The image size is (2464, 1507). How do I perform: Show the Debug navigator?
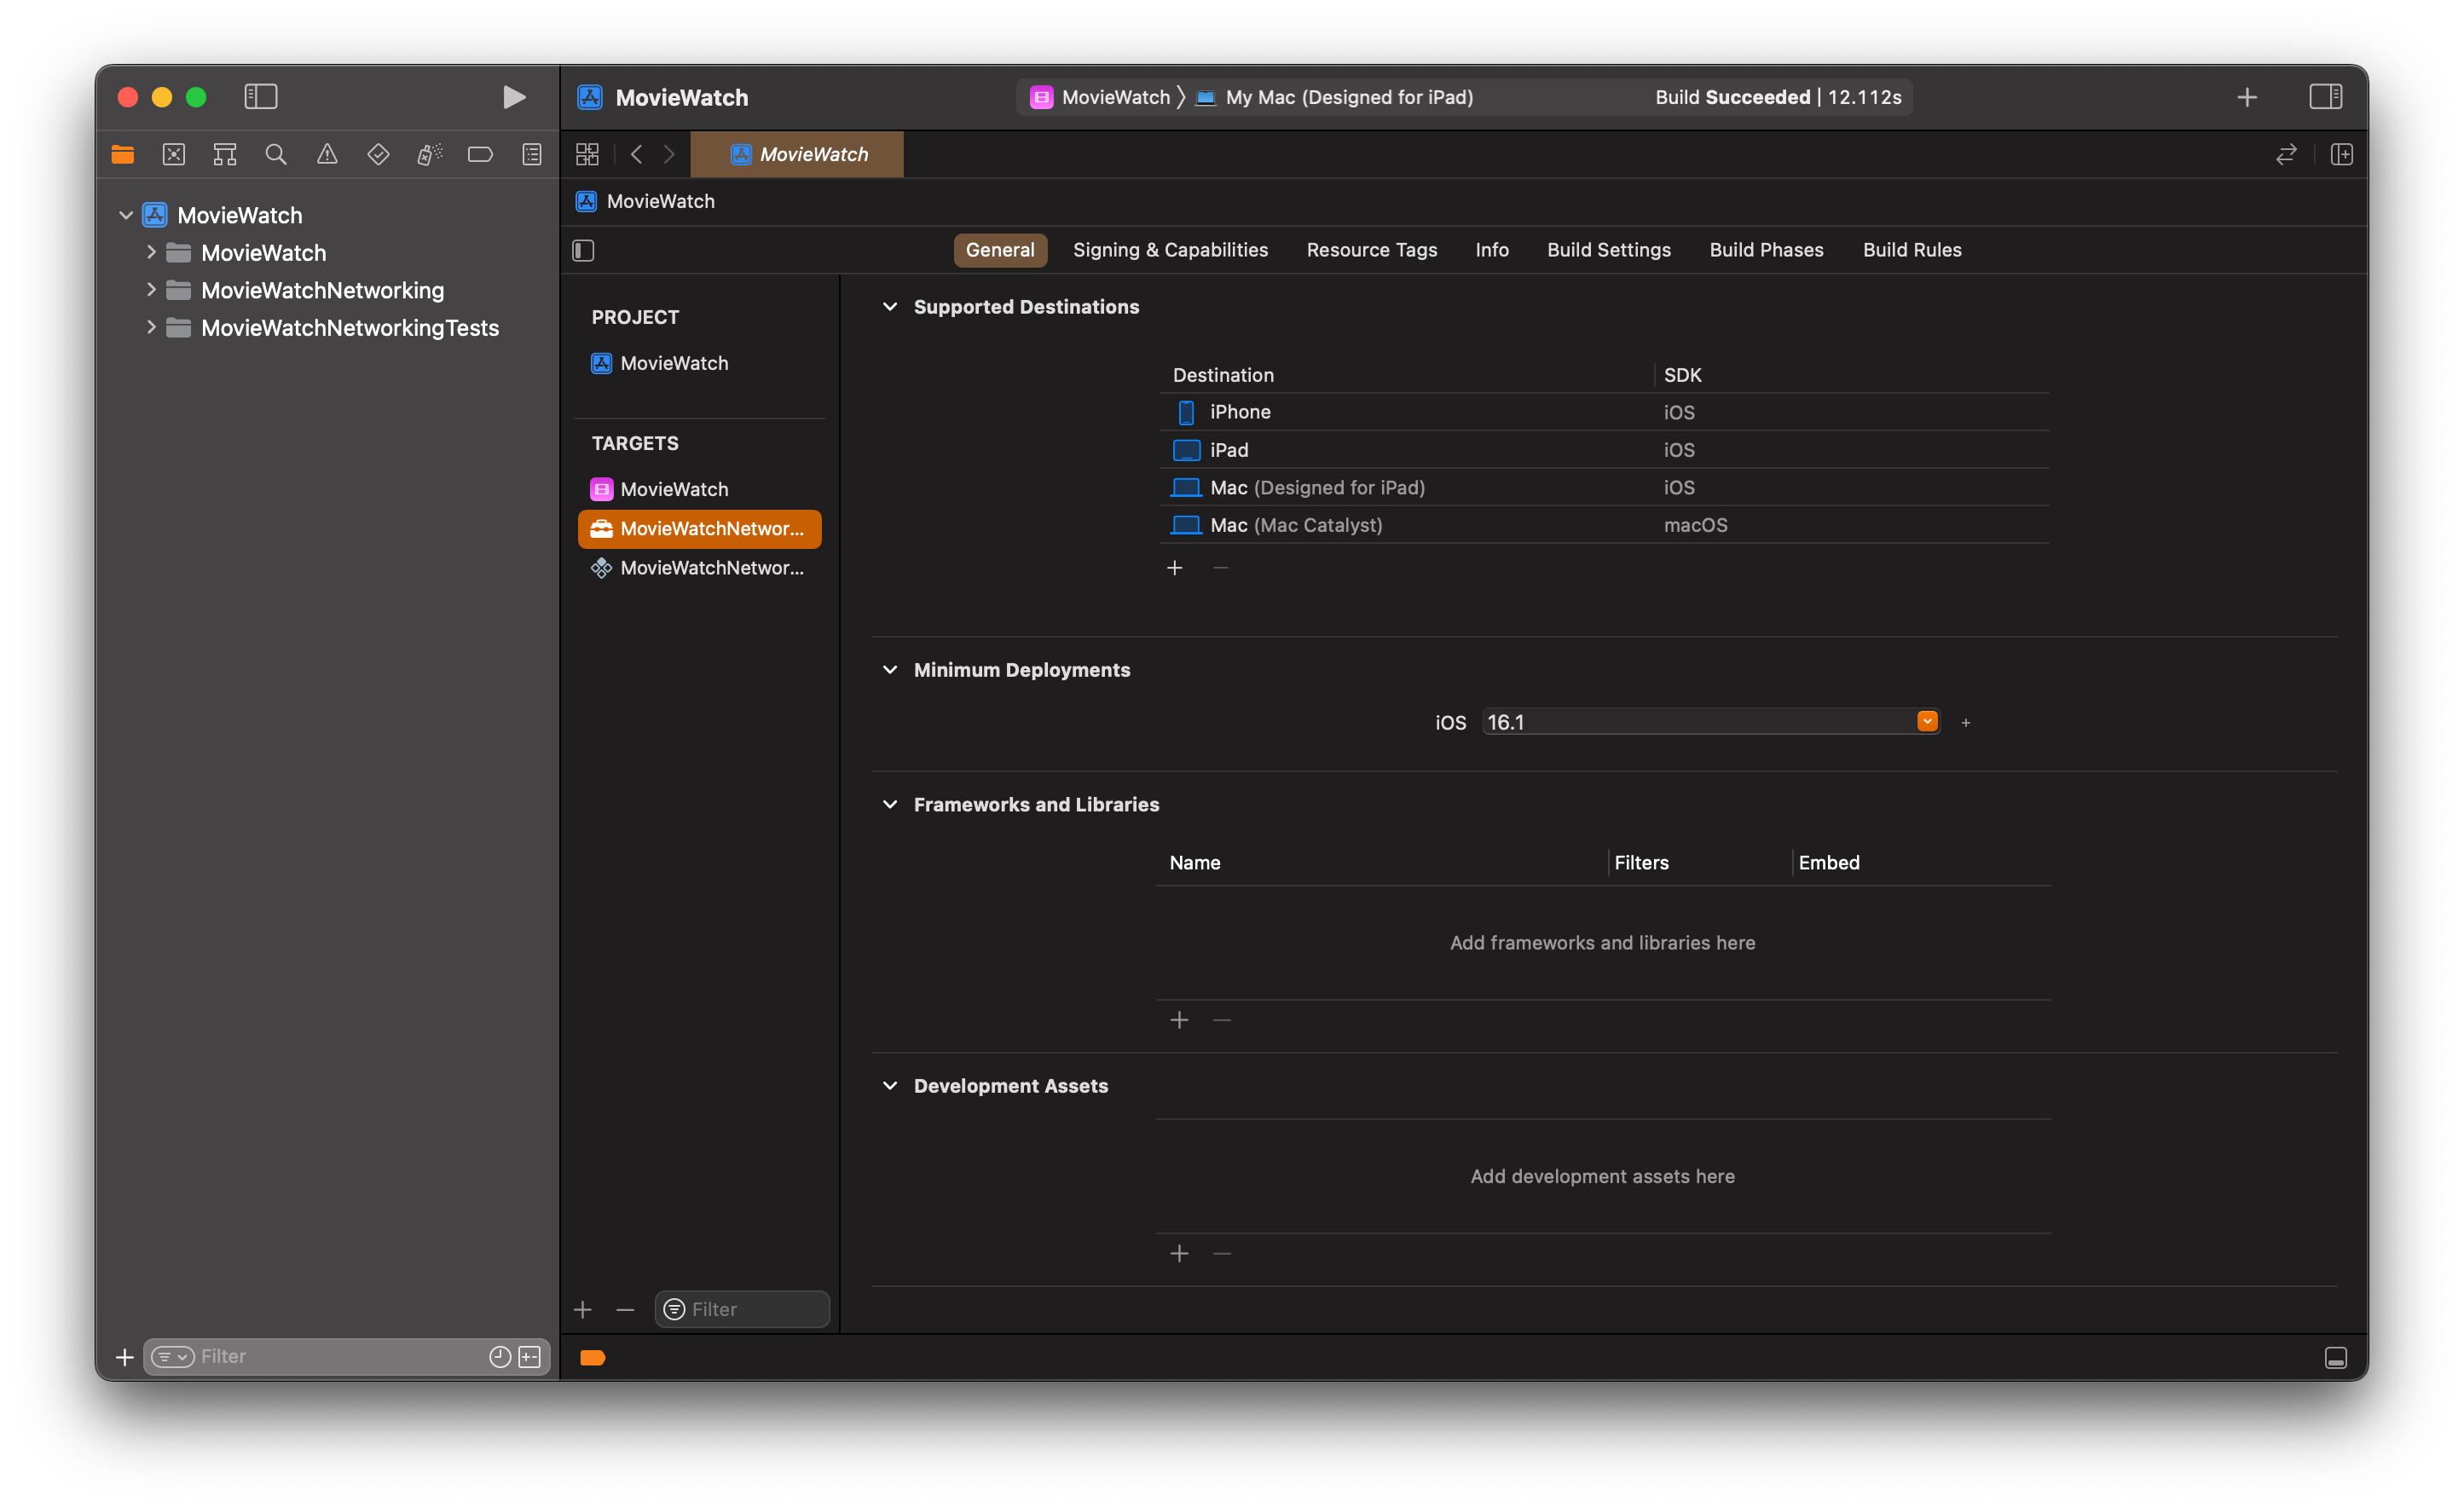click(430, 154)
